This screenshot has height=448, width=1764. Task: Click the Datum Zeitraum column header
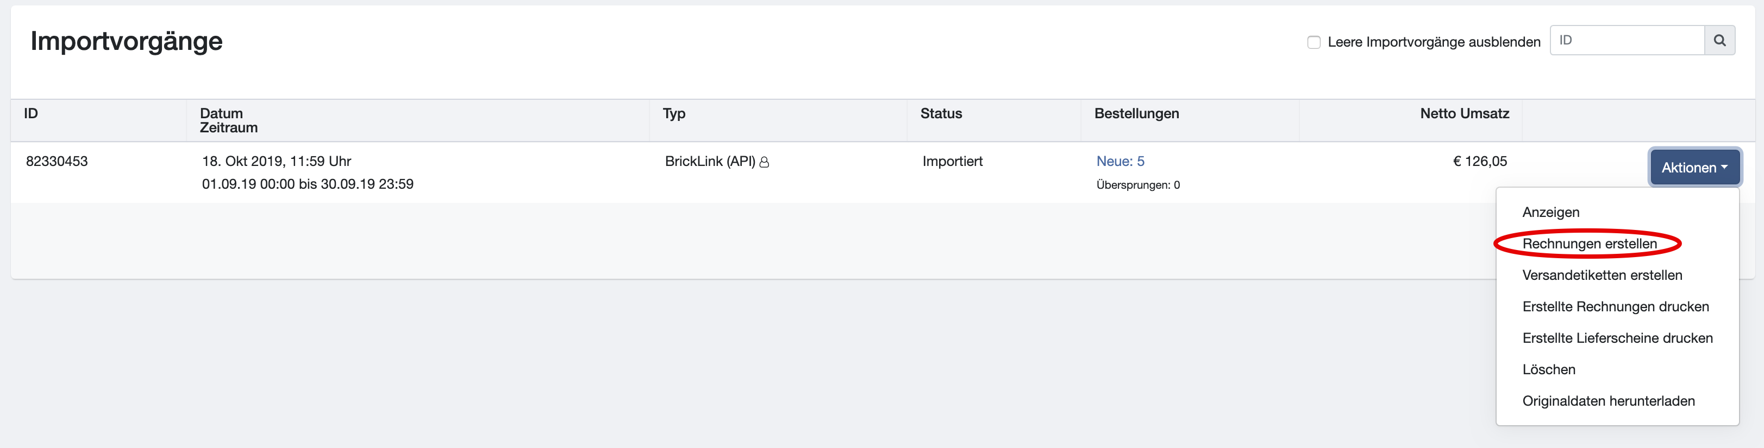[x=229, y=120]
